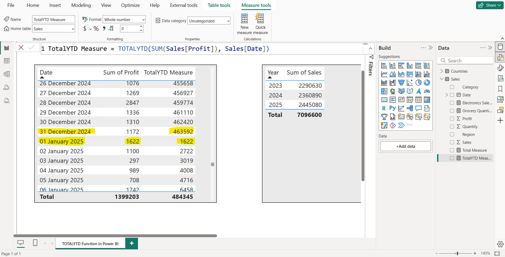Select the R script visual icon
This screenshot has height=257, width=505.
coord(384,108)
